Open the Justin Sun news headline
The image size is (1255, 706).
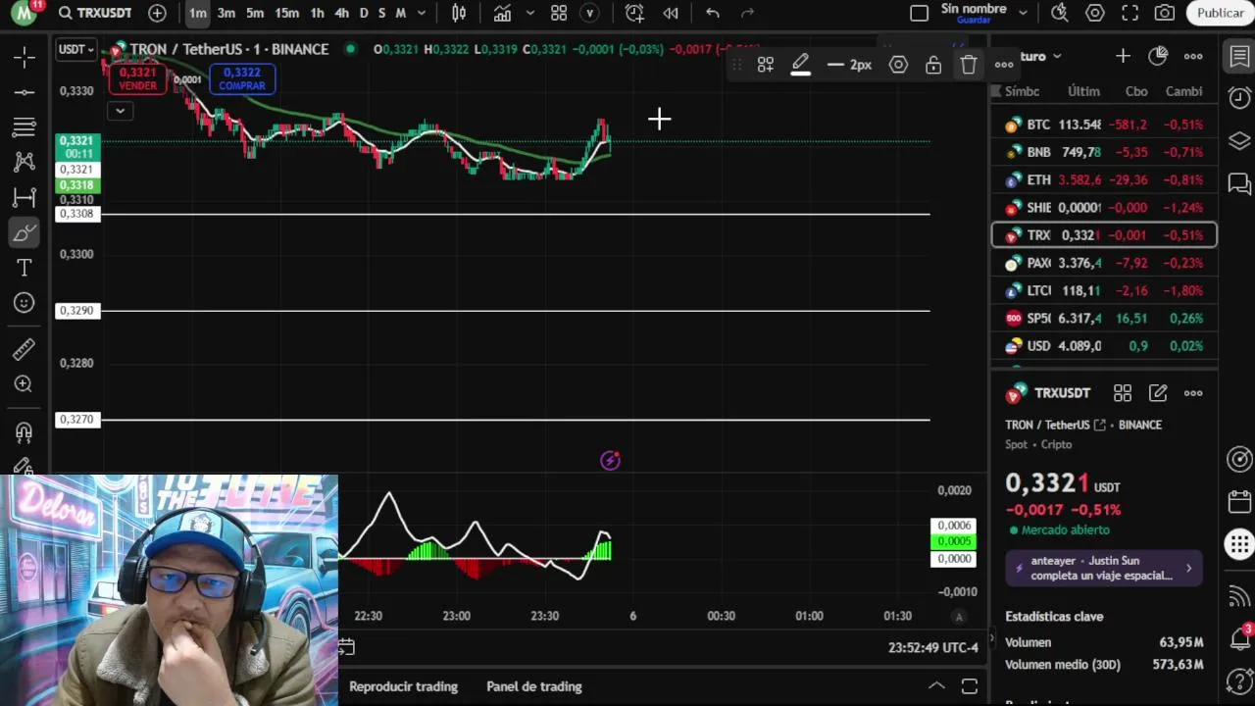[1104, 568]
